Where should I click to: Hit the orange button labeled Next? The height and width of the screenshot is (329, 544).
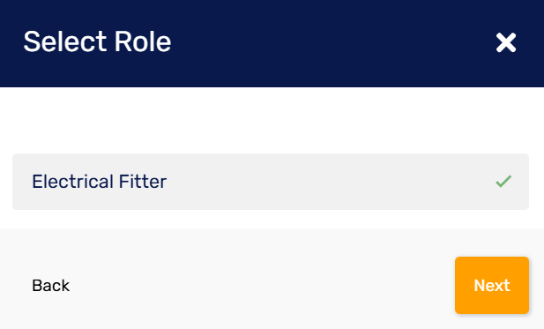(x=492, y=285)
